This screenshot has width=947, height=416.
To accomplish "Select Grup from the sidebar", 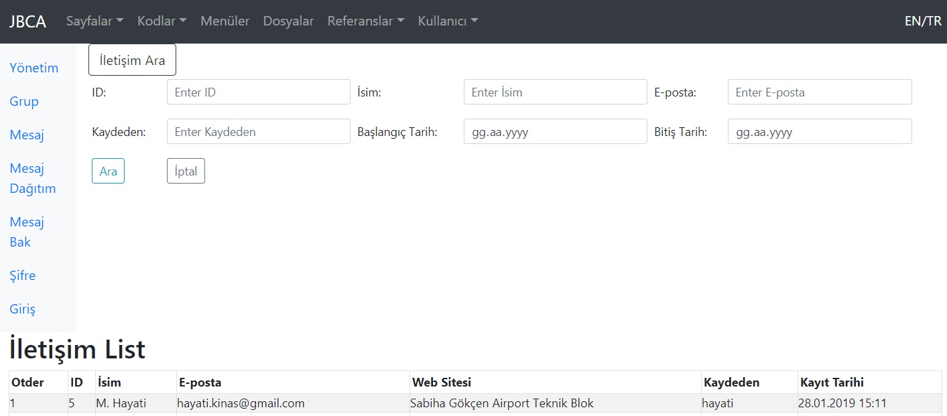I will pos(24,101).
